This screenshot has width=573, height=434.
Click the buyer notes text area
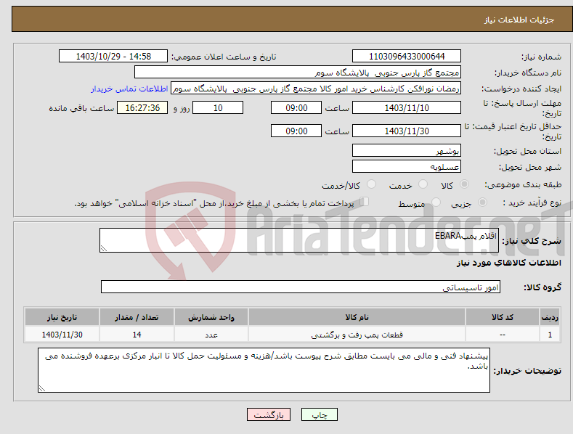pos(264,370)
